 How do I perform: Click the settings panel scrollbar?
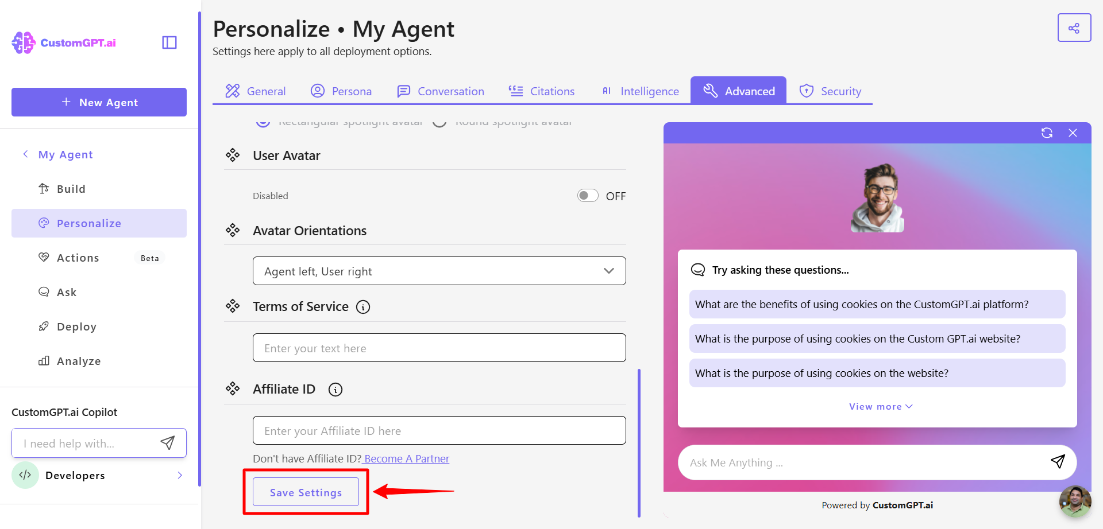click(x=639, y=443)
